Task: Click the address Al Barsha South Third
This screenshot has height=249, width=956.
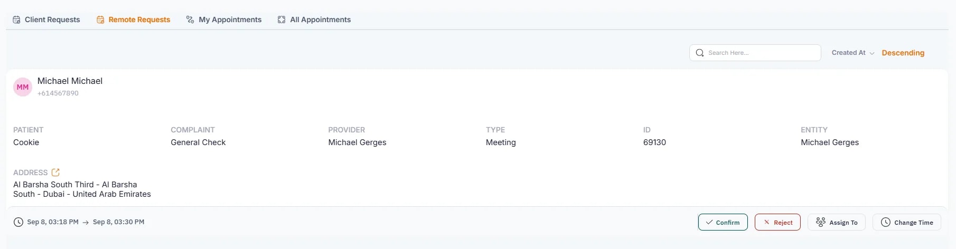Action: coord(82,189)
